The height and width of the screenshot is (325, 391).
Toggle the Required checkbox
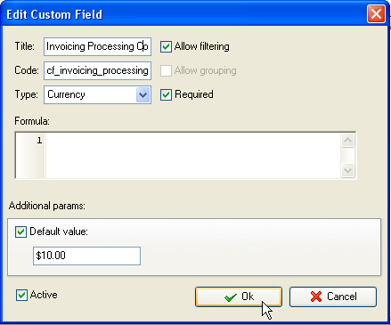pos(166,94)
